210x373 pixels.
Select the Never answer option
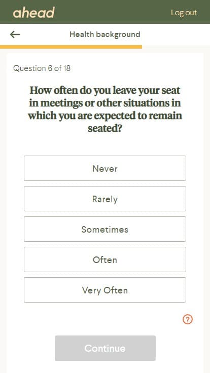[x=105, y=168]
